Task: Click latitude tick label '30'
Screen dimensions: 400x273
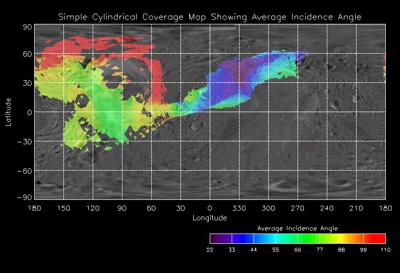Action: tap(27, 83)
